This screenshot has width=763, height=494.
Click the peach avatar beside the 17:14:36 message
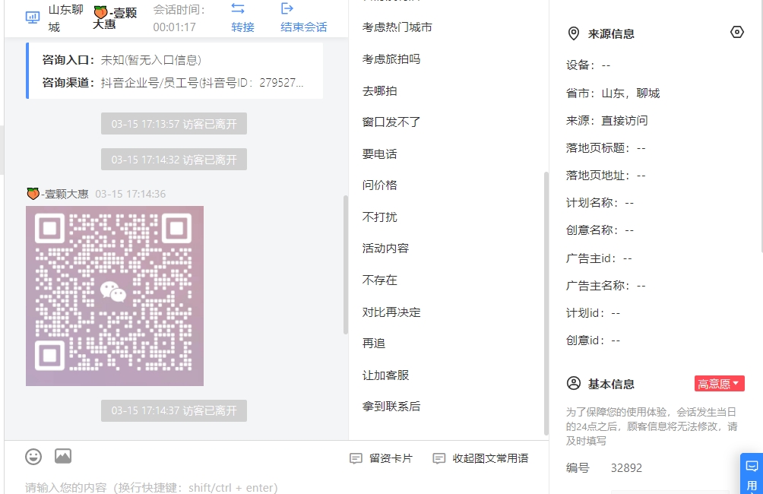pyautogui.click(x=33, y=194)
